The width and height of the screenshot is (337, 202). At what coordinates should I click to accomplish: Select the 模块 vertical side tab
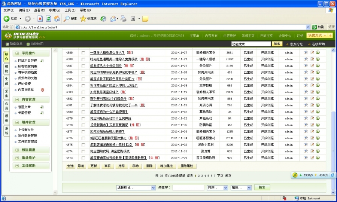tap(6, 69)
